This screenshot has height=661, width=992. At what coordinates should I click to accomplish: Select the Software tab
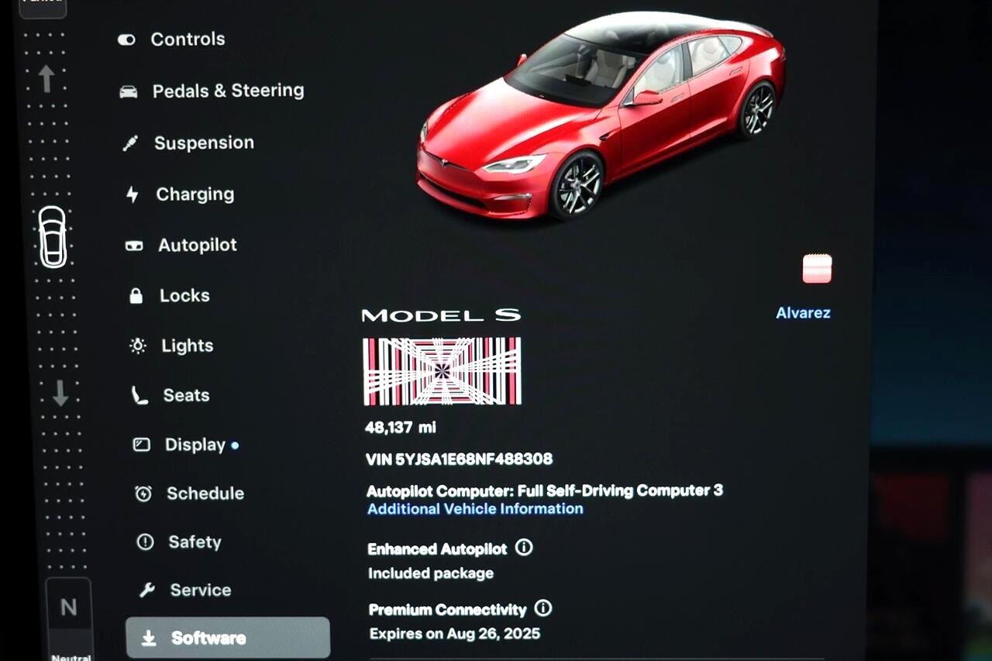click(x=227, y=638)
